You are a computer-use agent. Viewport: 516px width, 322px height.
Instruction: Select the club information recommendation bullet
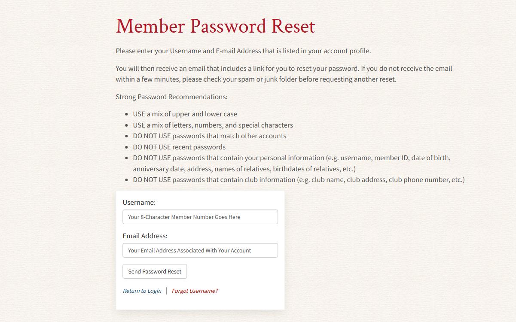[299, 179]
